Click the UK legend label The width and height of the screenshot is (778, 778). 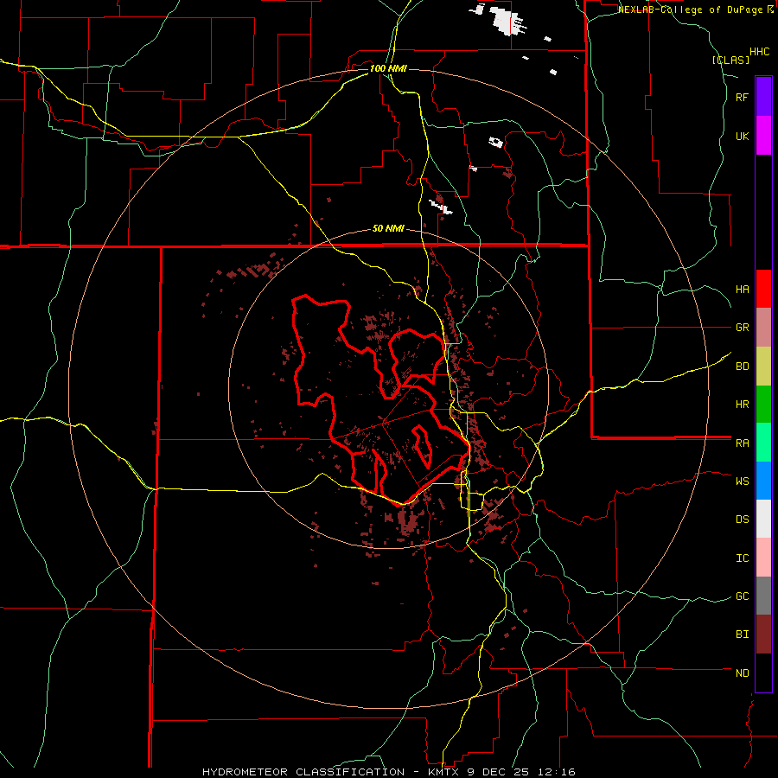click(x=742, y=136)
